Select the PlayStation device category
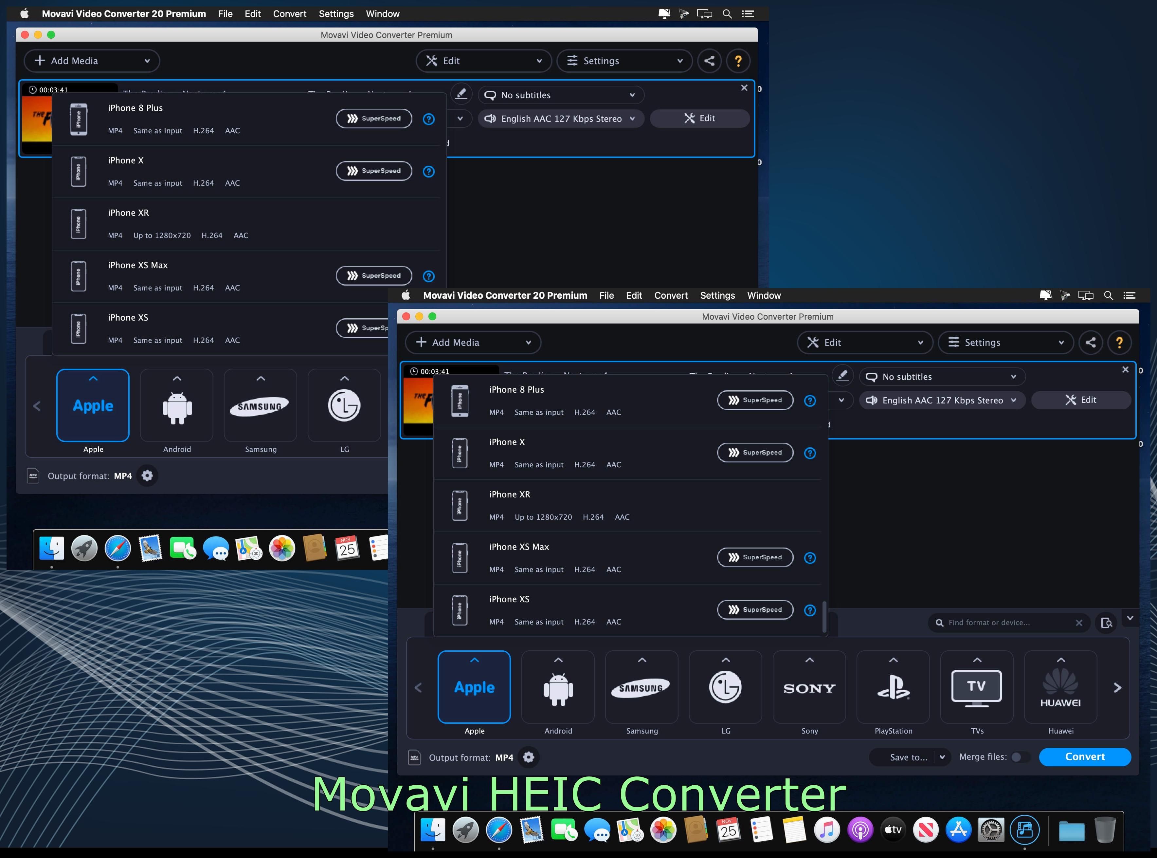The image size is (1157, 858). click(x=893, y=687)
